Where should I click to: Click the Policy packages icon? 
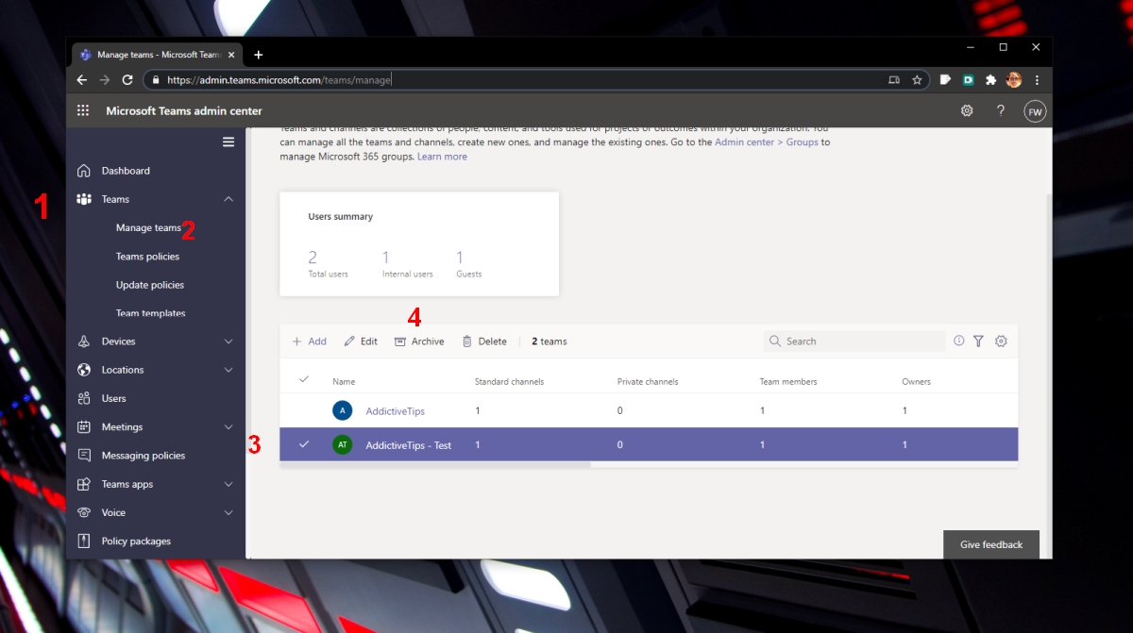coord(84,541)
